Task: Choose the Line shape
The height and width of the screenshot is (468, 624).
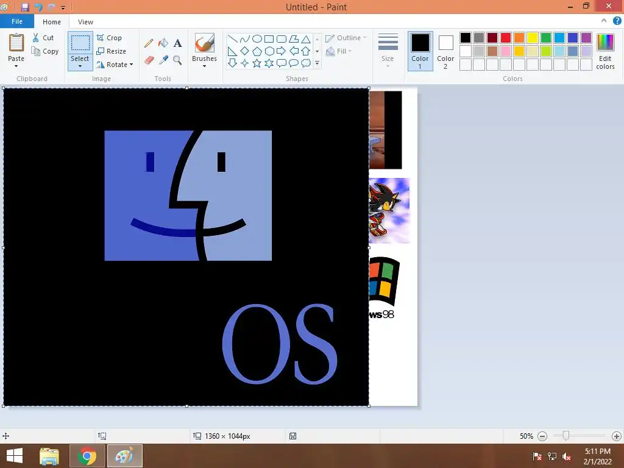Action: (232, 39)
